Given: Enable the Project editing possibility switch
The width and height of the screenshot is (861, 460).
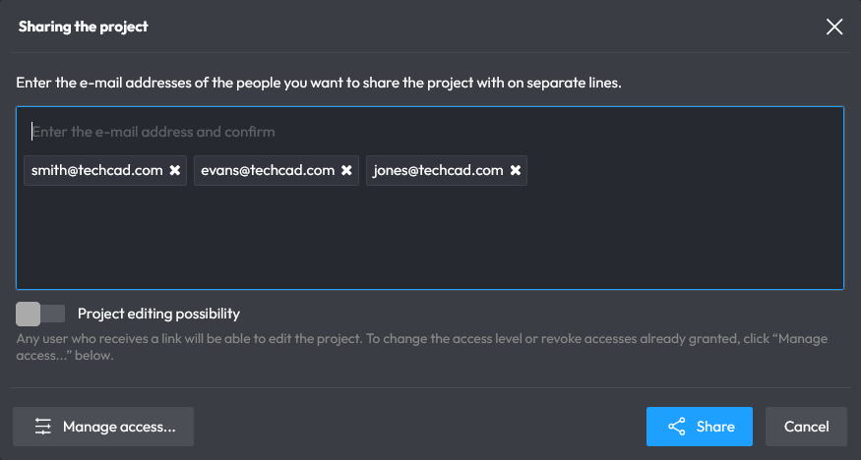Looking at the screenshot, I should pyautogui.click(x=40, y=314).
